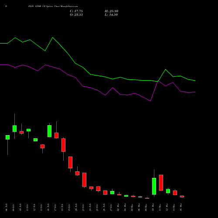The image size is (218, 218).
Task: Click the 10 Mar date label
Action: (153, 207)
